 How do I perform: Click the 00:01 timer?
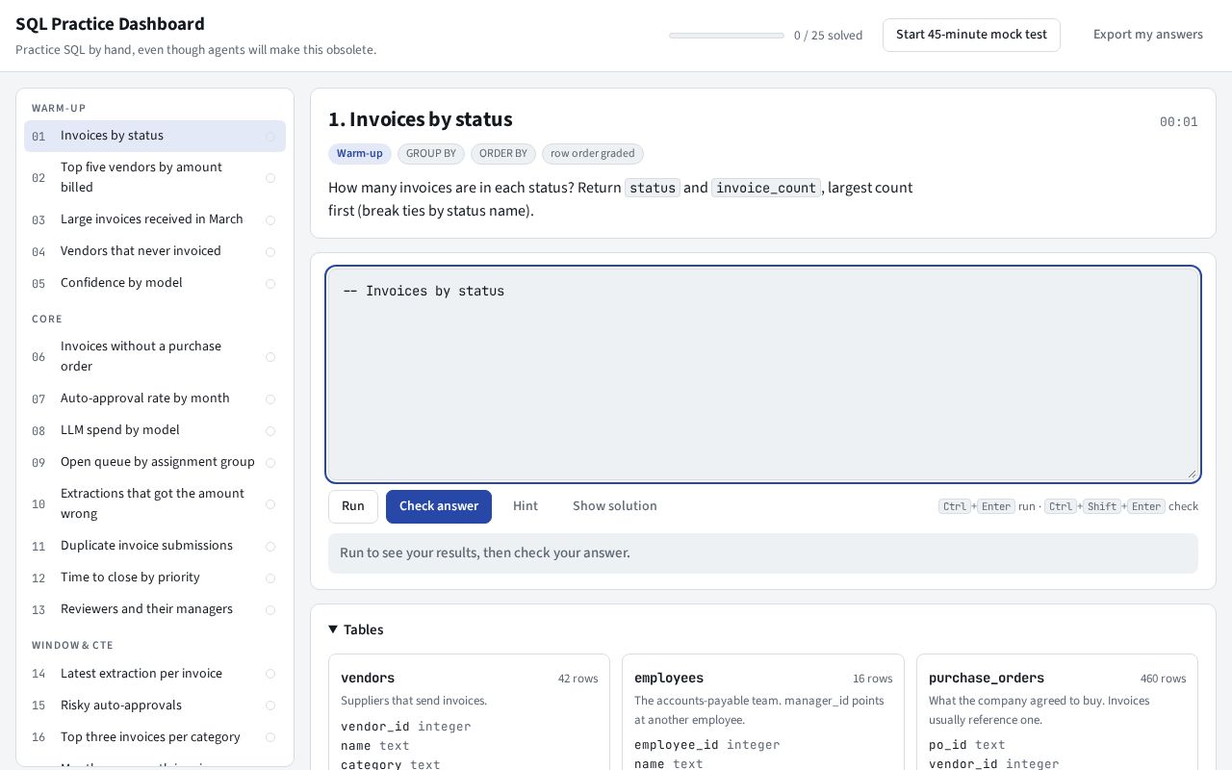(1179, 122)
